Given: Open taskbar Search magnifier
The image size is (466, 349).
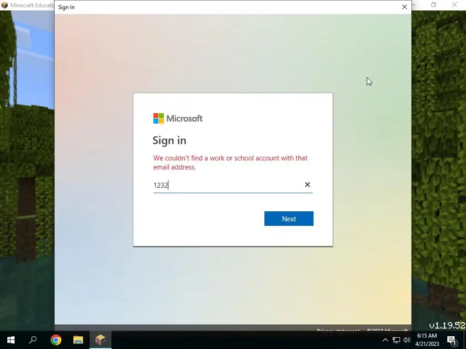Looking at the screenshot, I should [33, 340].
